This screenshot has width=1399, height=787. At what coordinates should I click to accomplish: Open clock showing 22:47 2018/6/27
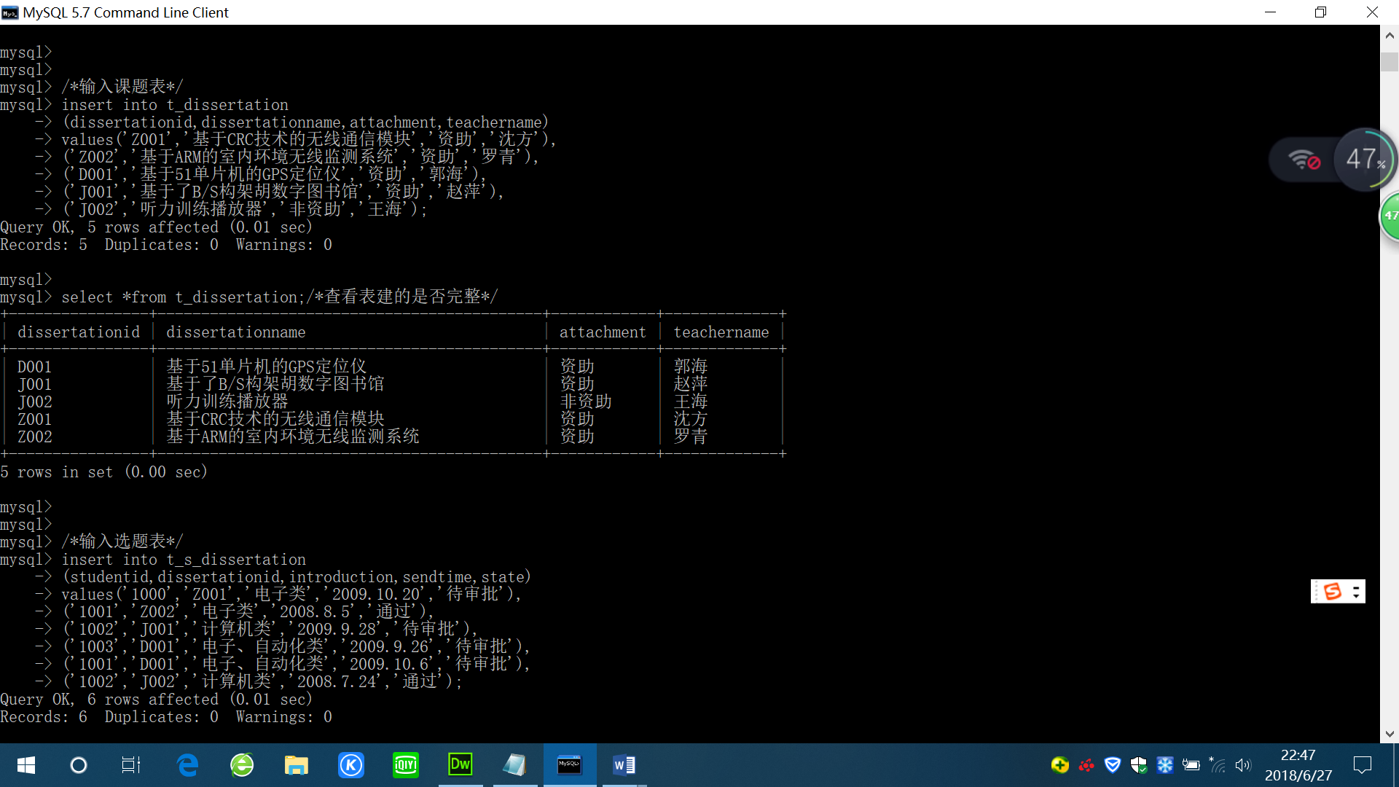[x=1298, y=765]
